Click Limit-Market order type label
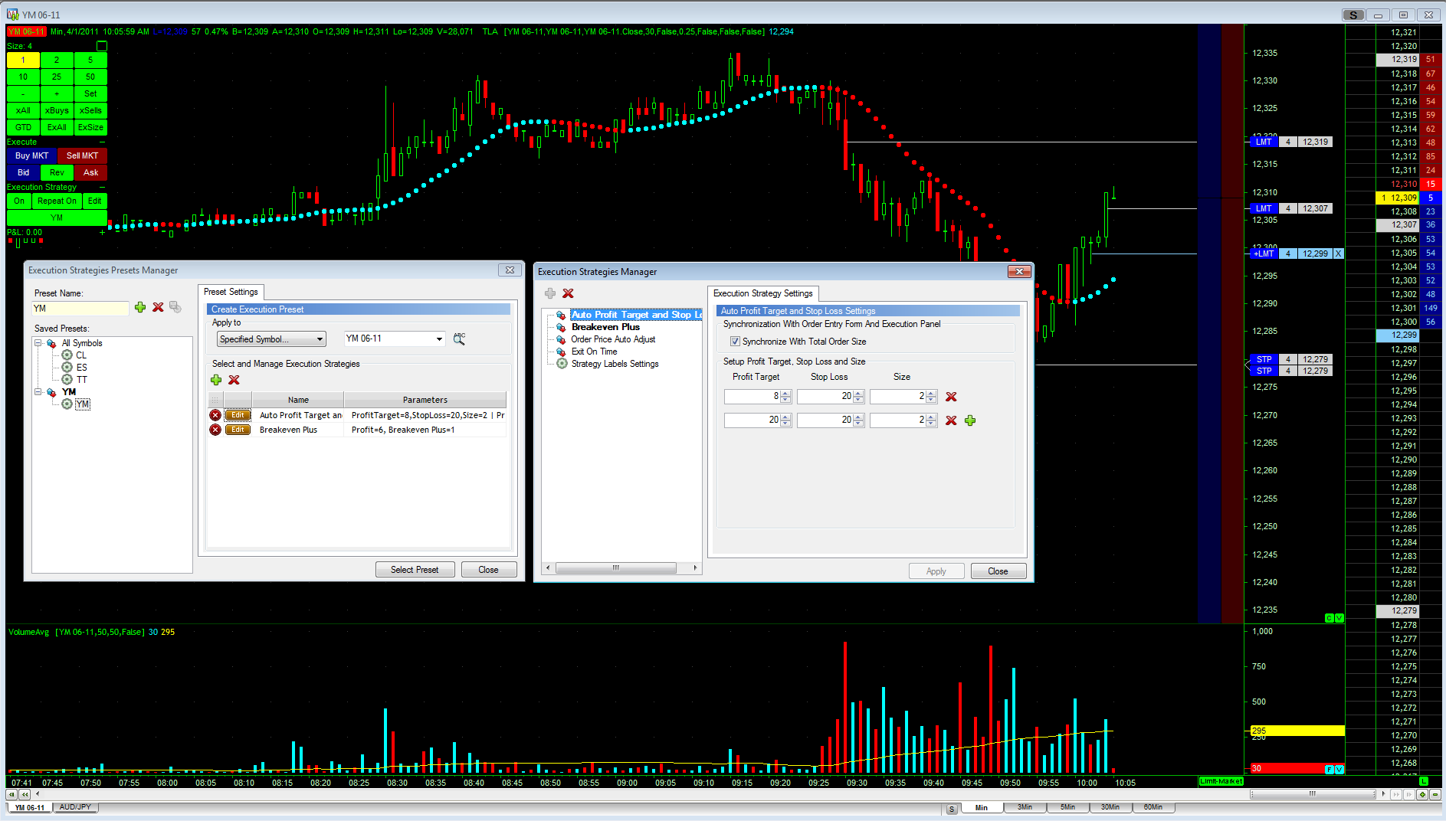The width and height of the screenshot is (1446, 821). click(x=1221, y=781)
